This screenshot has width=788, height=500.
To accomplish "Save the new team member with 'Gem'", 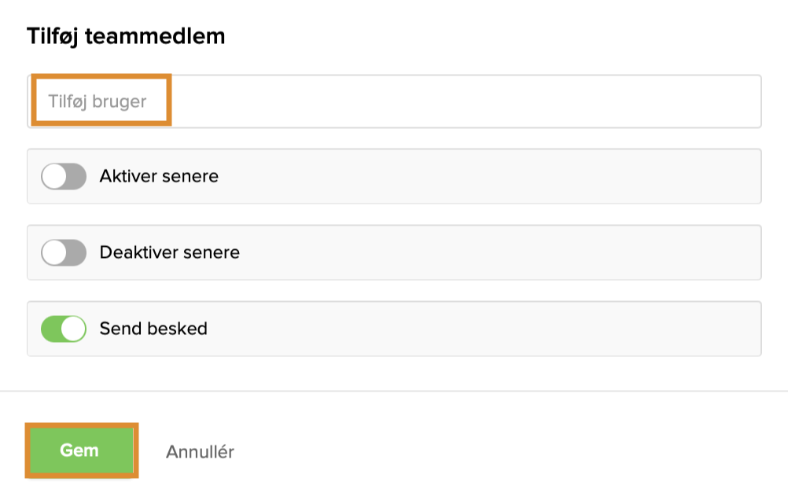I will coord(80,450).
